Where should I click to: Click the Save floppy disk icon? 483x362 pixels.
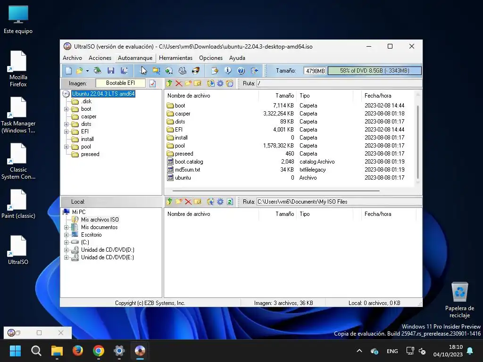click(x=111, y=71)
